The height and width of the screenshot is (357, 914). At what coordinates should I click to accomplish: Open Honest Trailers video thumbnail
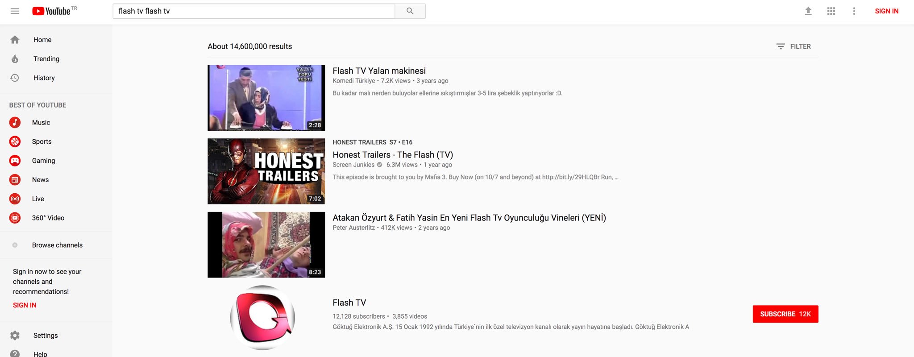click(266, 171)
